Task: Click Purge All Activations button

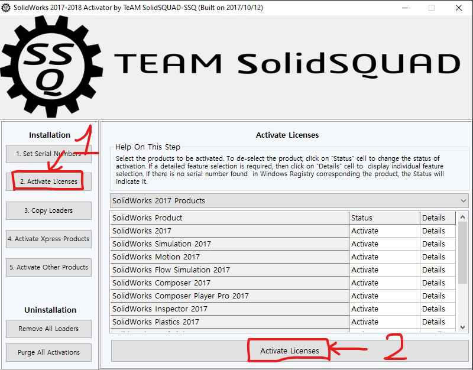Action: [49, 352]
